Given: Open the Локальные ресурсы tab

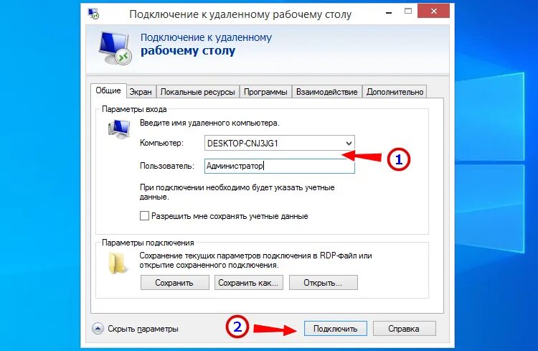Looking at the screenshot, I should (x=198, y=92).
